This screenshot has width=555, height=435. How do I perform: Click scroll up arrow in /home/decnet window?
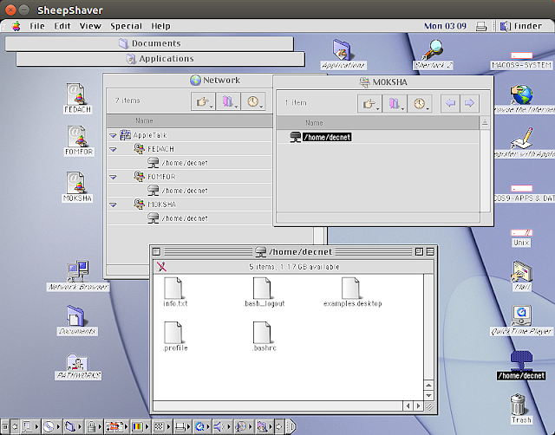coord(428,385)
